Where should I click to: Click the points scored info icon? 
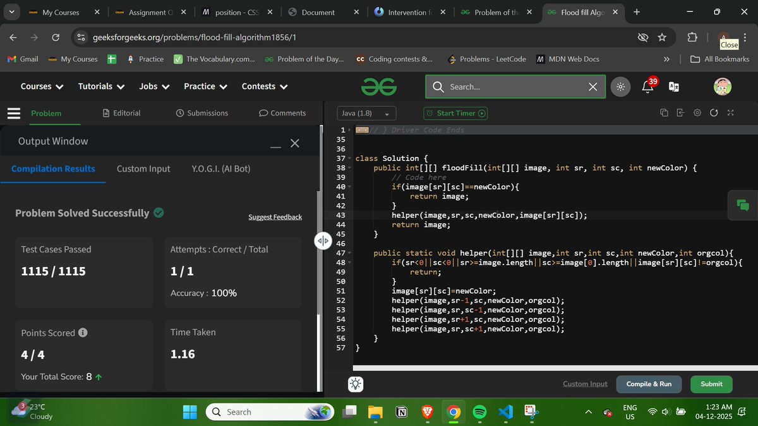tap(83, 333)
